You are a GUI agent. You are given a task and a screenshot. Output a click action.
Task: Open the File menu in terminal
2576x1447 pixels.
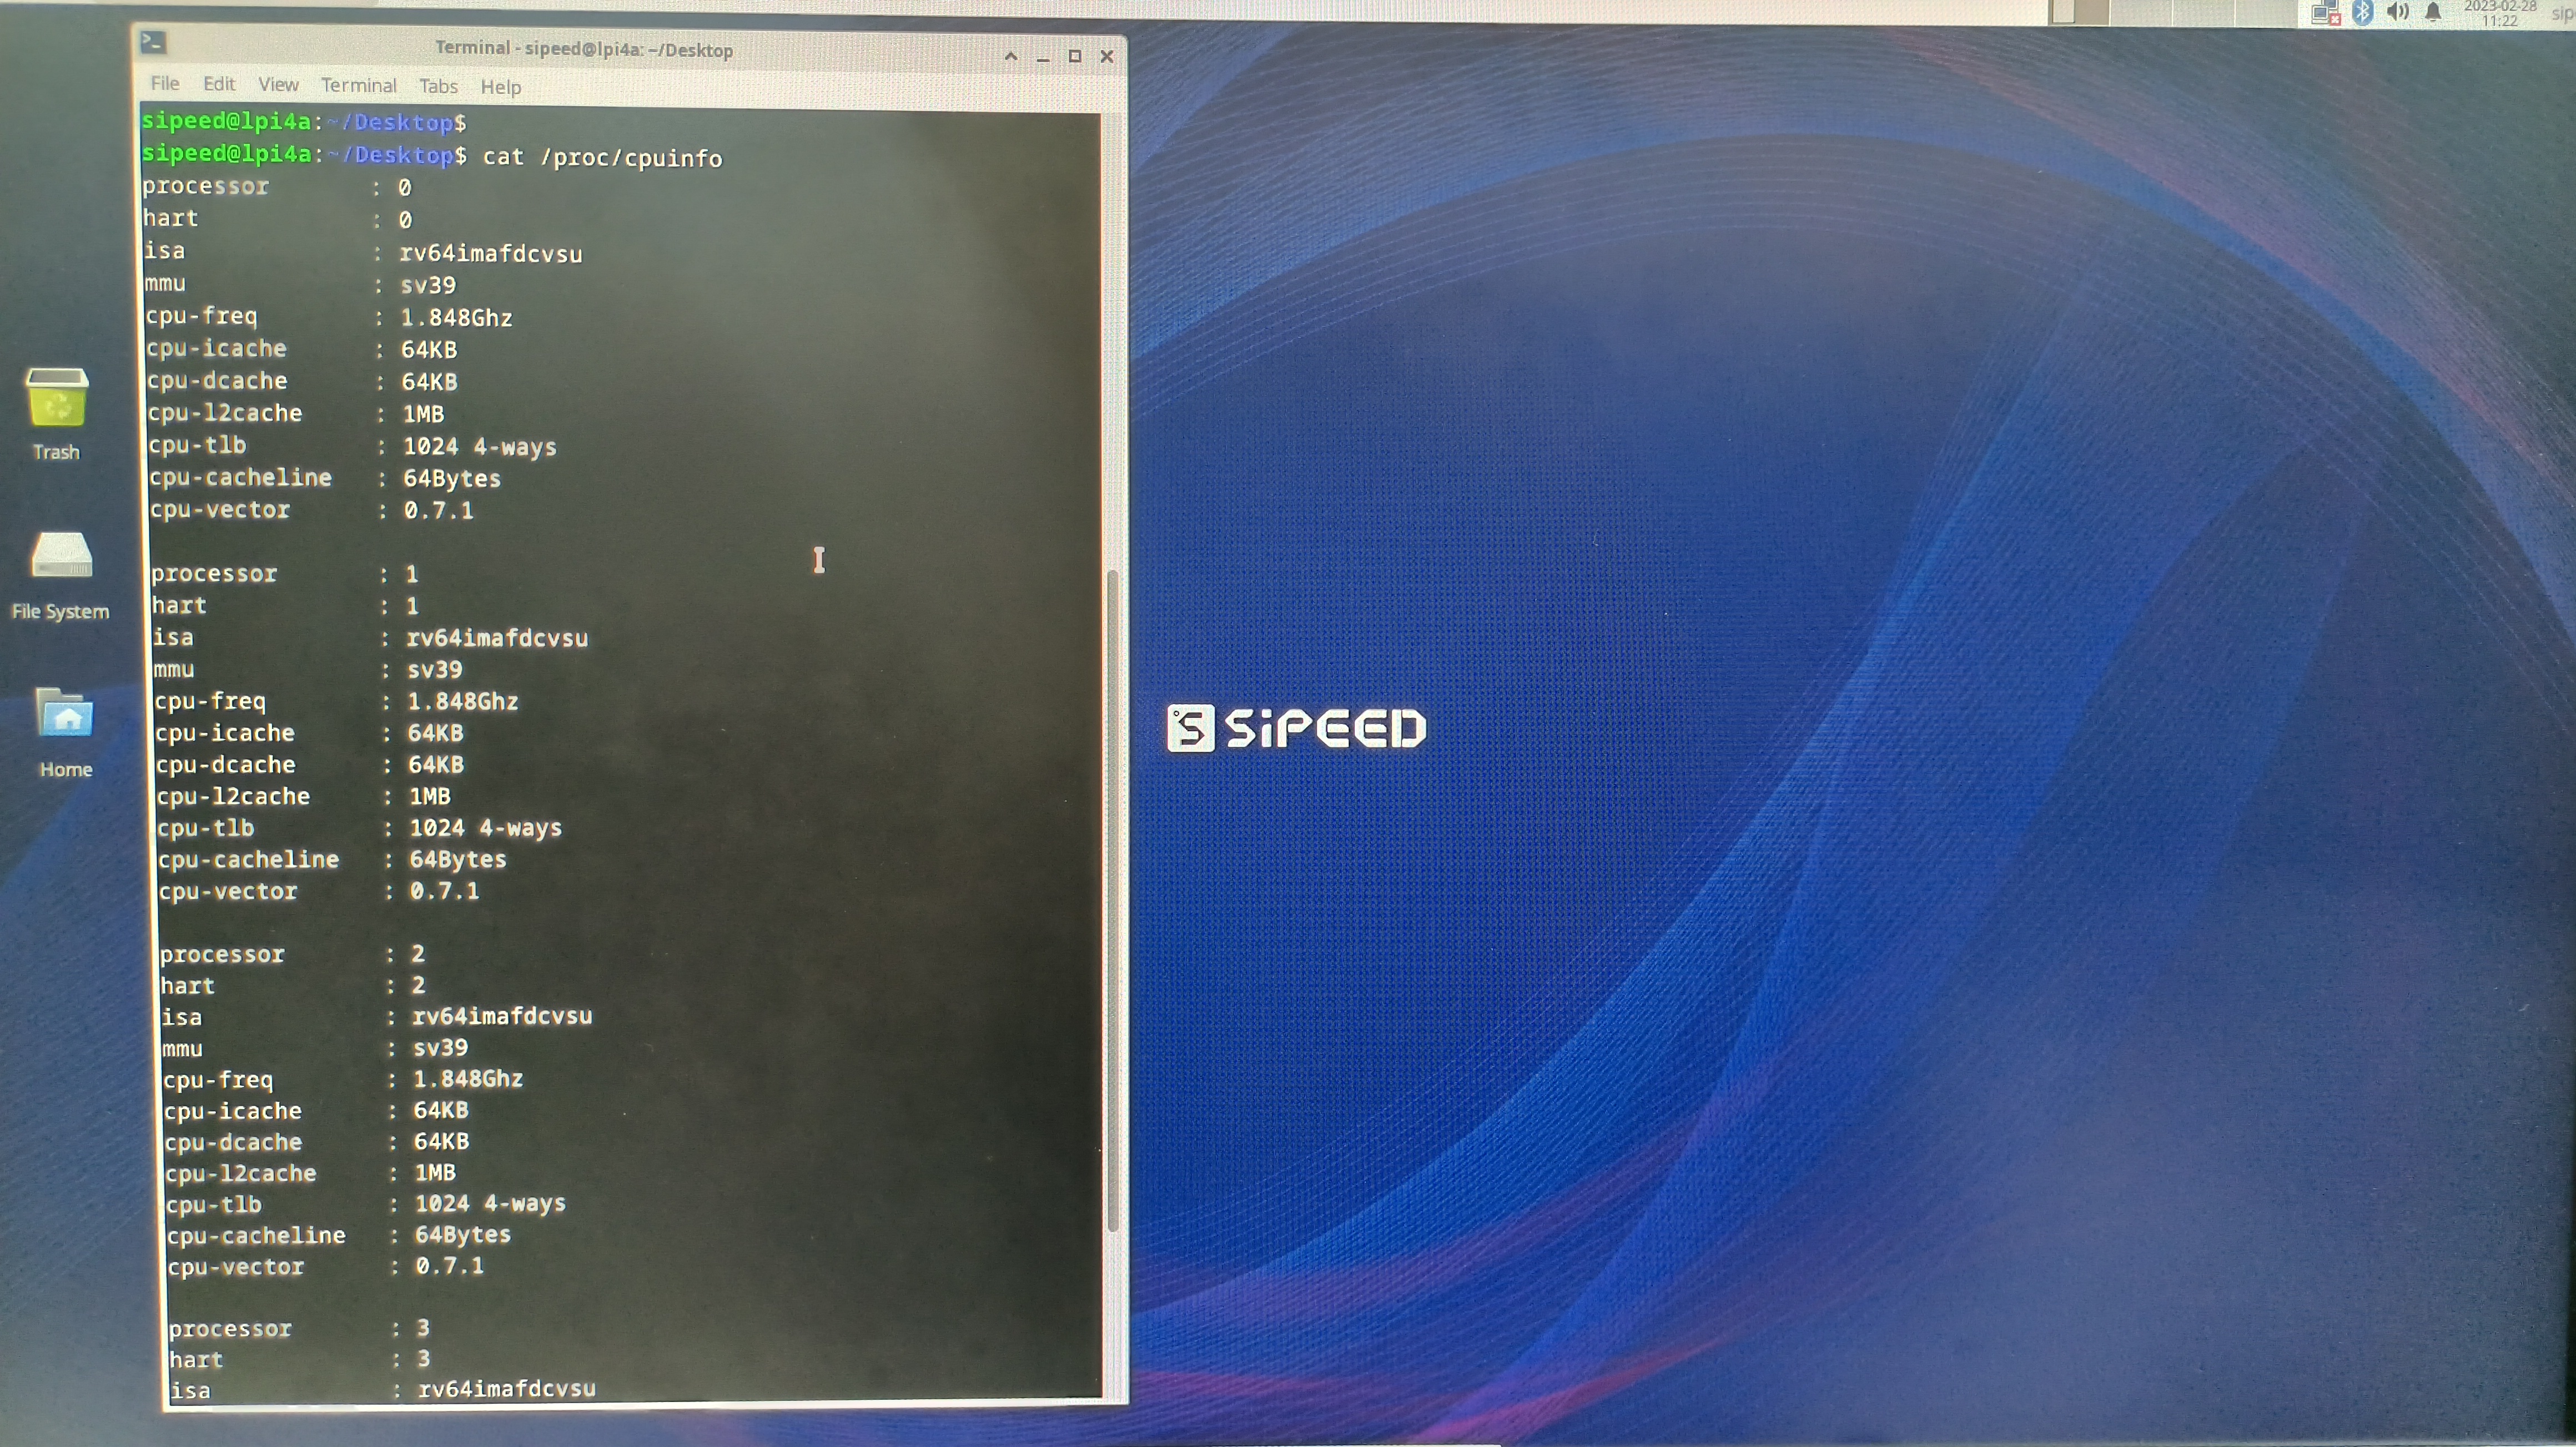(164, 85)
